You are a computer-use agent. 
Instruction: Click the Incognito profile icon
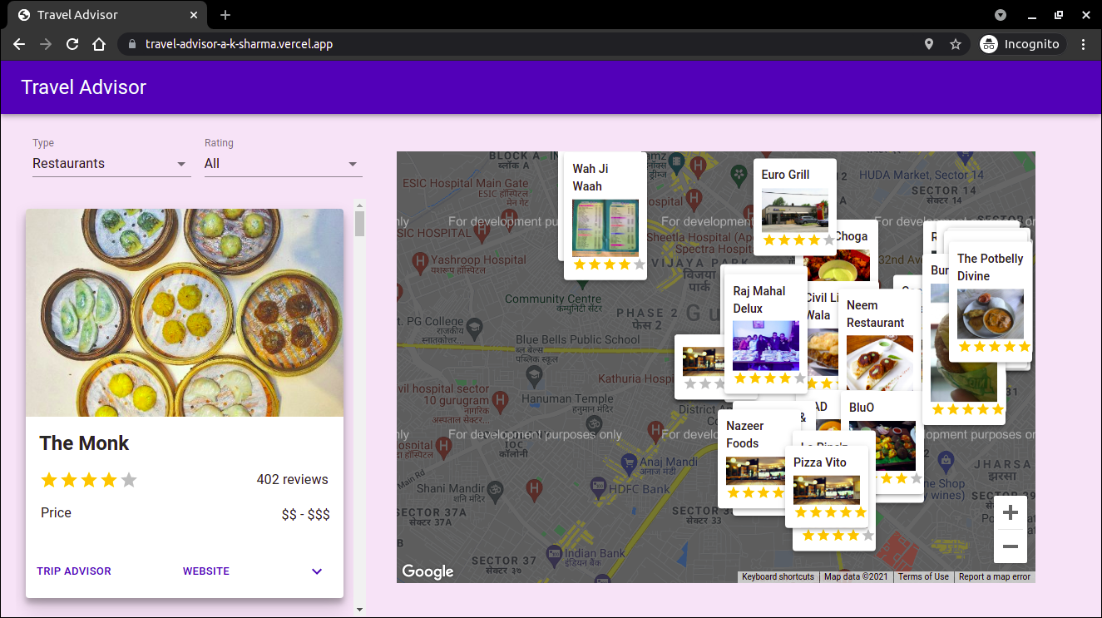coord(989,44)
